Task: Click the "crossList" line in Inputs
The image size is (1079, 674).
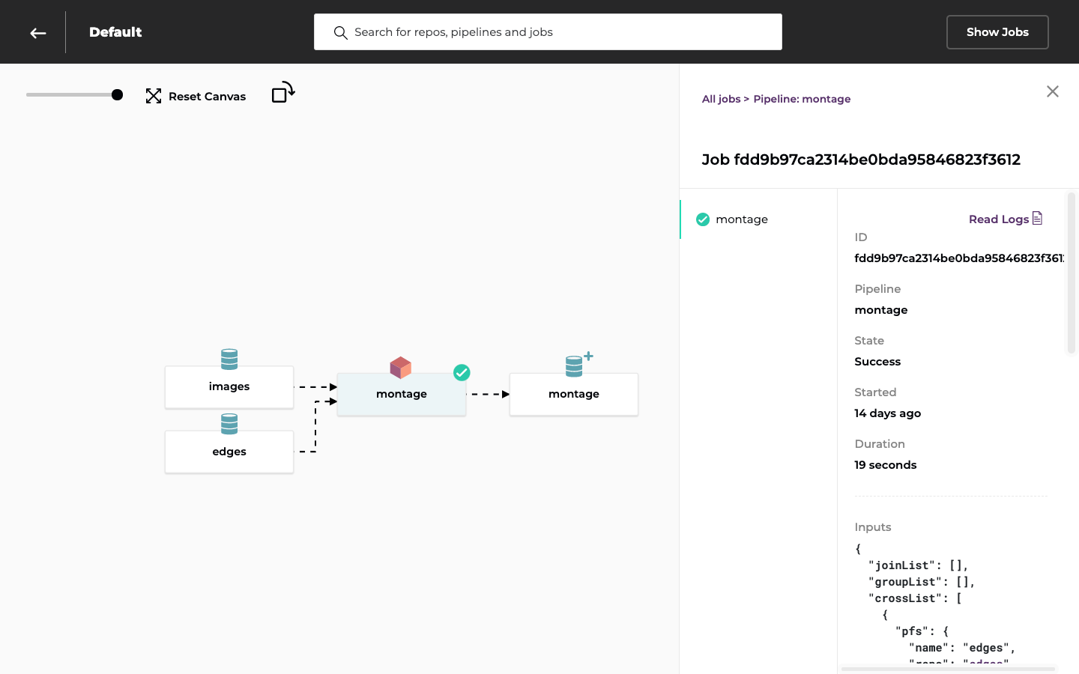Action: [x=915, y=598]
